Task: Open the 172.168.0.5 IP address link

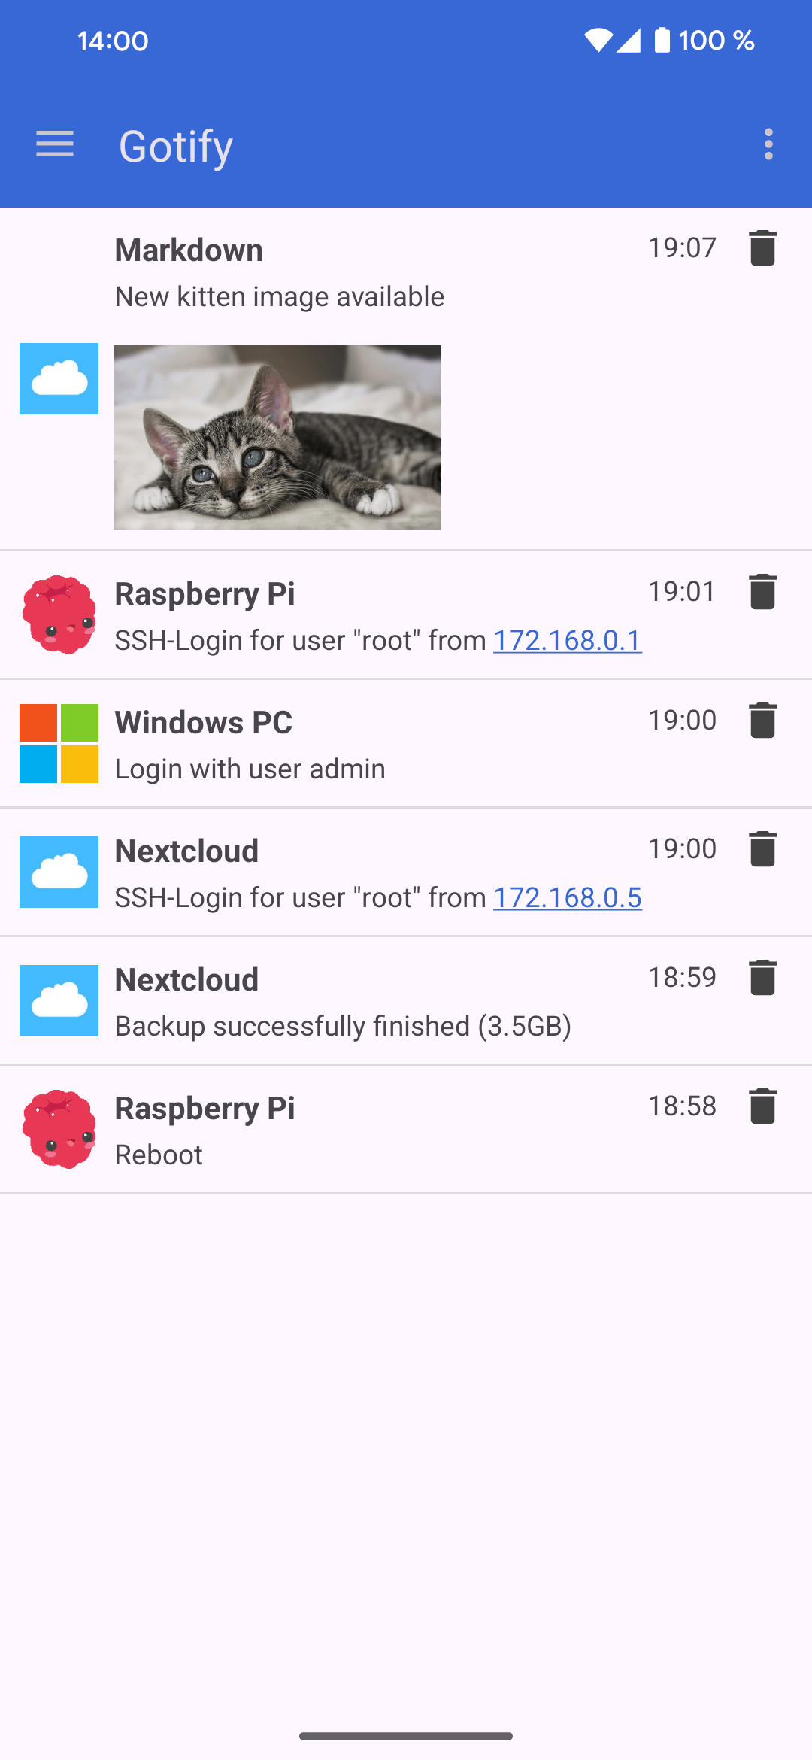Action: pos(568,898)
